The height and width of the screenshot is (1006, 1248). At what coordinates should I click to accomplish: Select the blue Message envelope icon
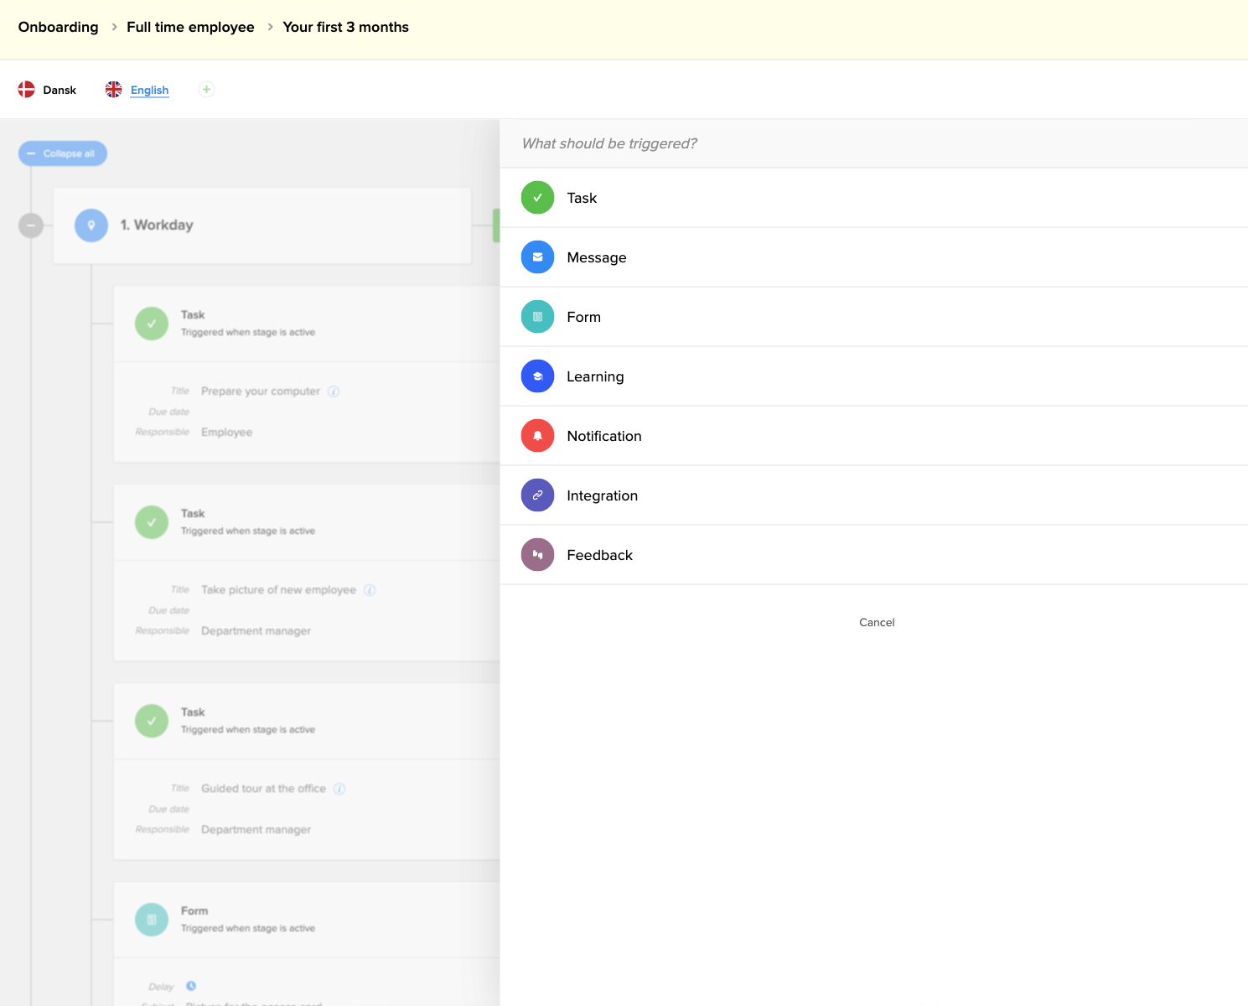point(537,257)
